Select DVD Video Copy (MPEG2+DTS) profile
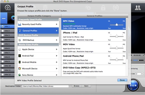This screenshot has height=95, width=145. click(94, 71)
